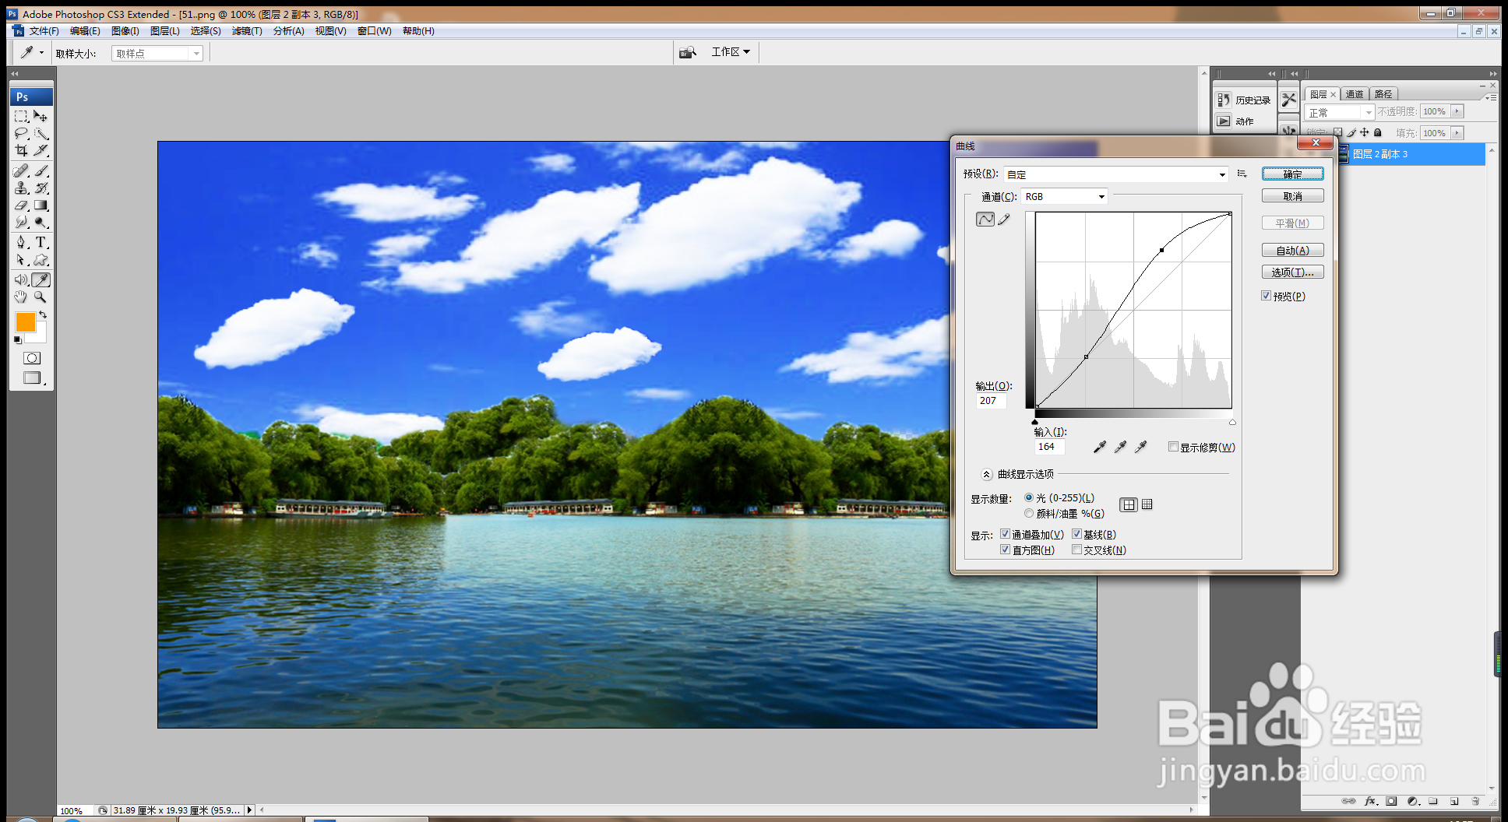Select the Light (0-255) radio option
The height and width of the screenshot is (822, 1508).
point(1029,497)
